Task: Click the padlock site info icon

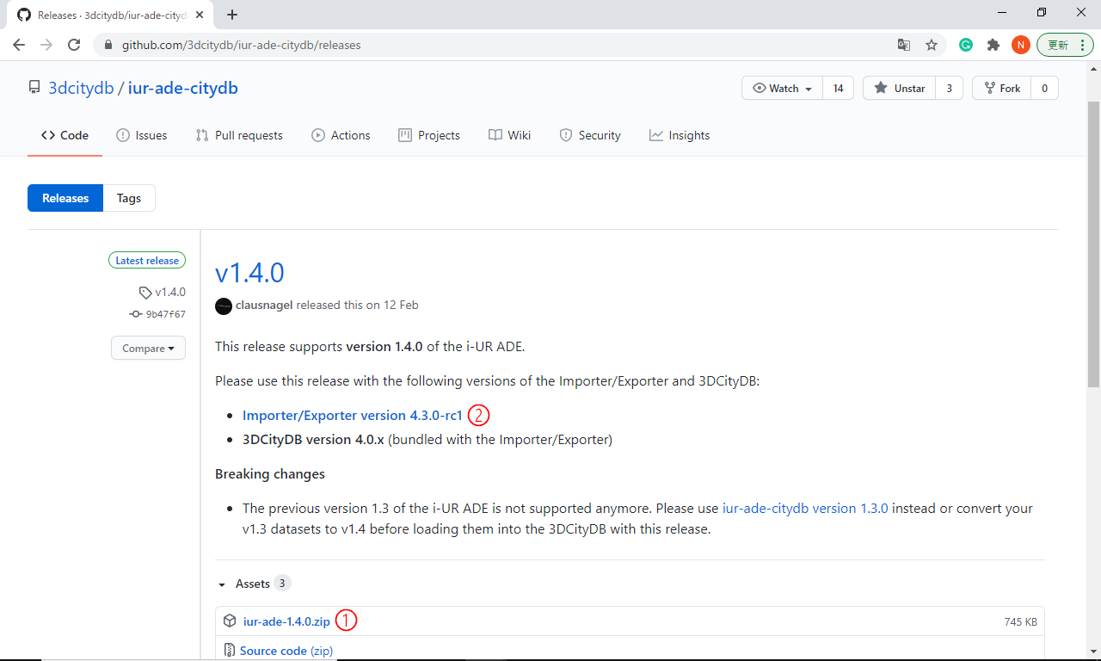Action: (x=108, y=45)
